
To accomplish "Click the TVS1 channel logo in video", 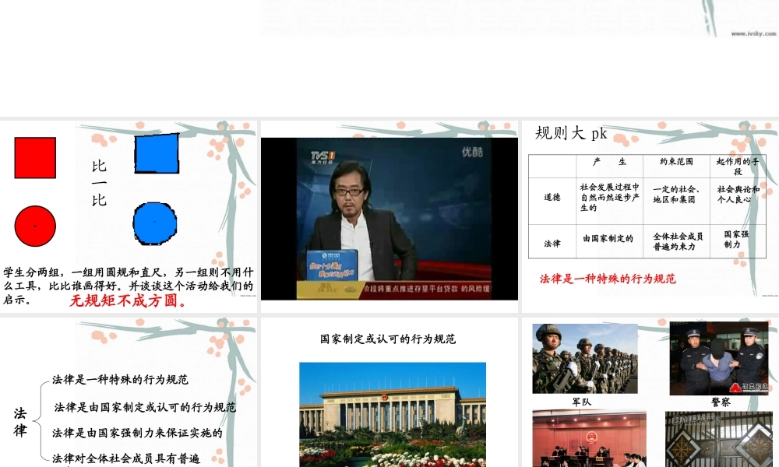I will (x=323, y=157).
